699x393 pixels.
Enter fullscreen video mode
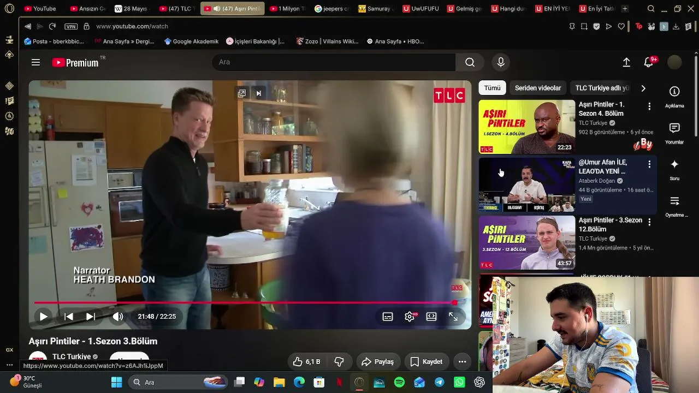click(x=453, y=317)
